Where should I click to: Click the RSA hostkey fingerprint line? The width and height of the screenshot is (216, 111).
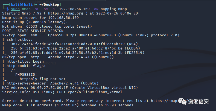74,44
